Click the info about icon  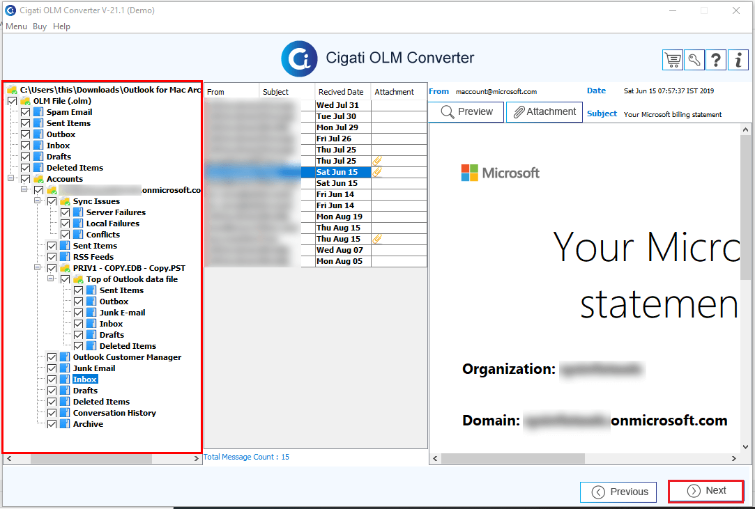tap(738, 60)
